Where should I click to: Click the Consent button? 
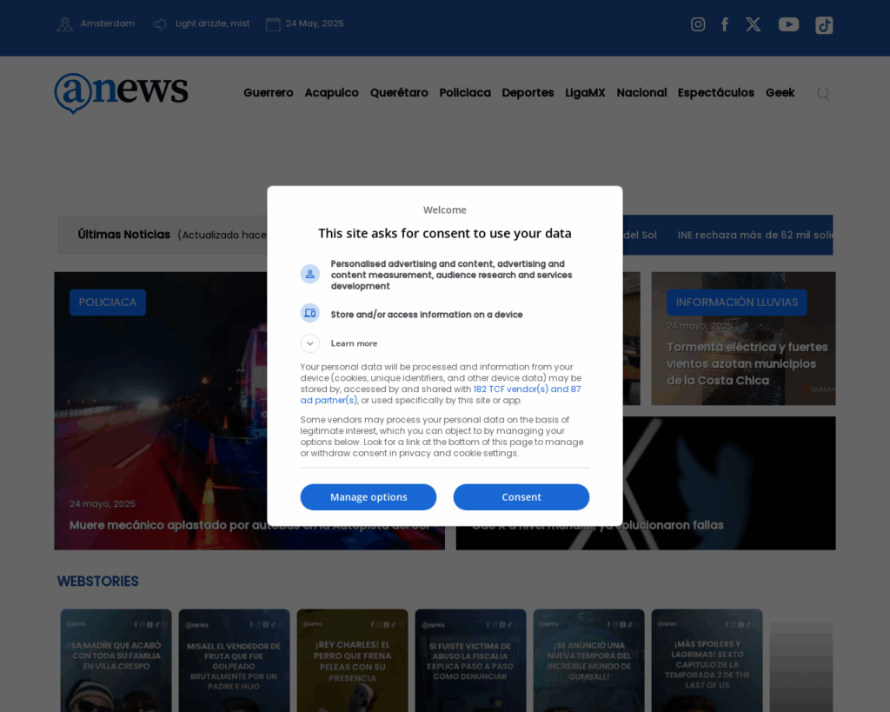click(521, 497)
